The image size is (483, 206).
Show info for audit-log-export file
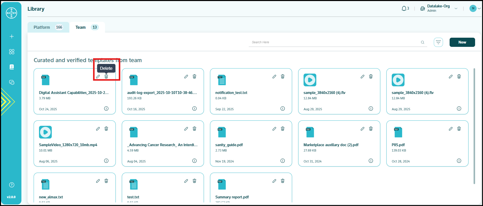point(194,108)
